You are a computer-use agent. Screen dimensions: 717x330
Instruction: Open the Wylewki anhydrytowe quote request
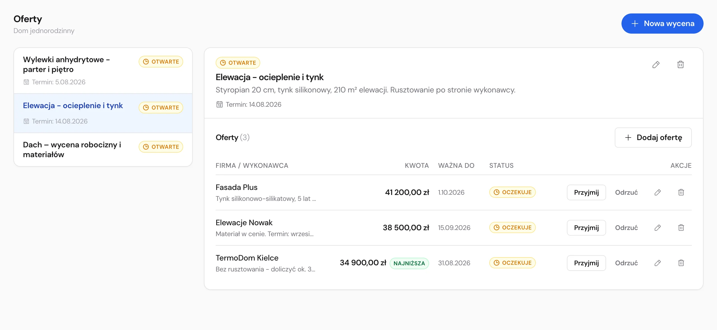(x=103, y=71)
